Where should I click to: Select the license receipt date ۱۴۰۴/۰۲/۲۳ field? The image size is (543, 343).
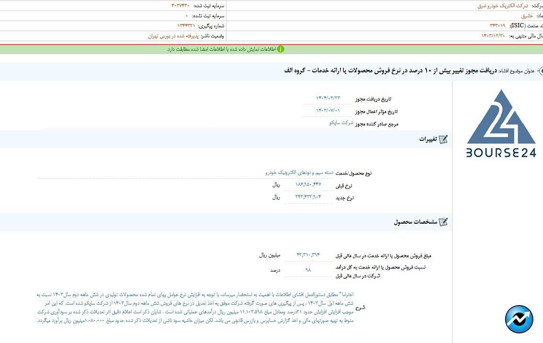[328, 98]
